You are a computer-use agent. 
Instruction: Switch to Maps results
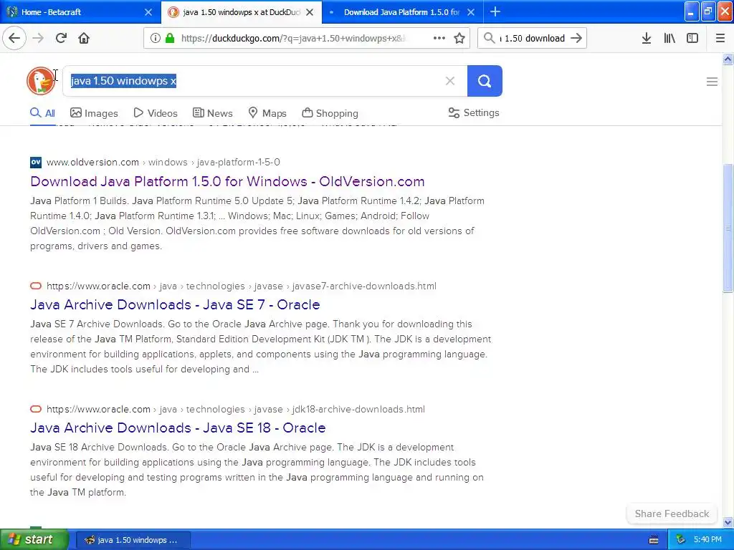click(267, 113)
